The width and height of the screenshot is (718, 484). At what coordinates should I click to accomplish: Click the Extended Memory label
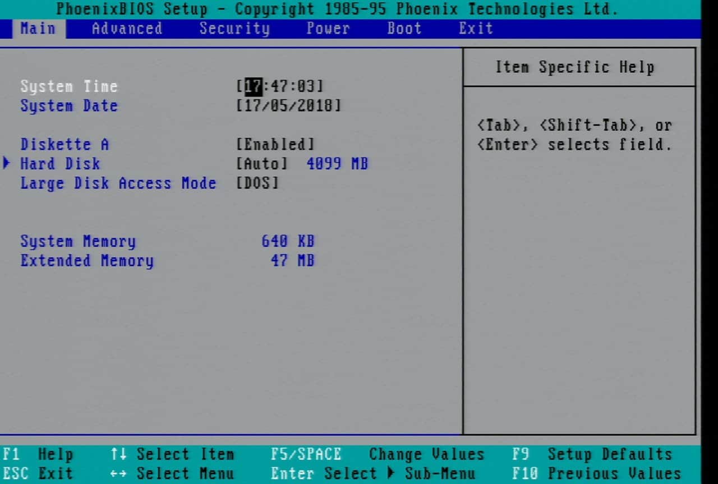(x=87, y=261)
